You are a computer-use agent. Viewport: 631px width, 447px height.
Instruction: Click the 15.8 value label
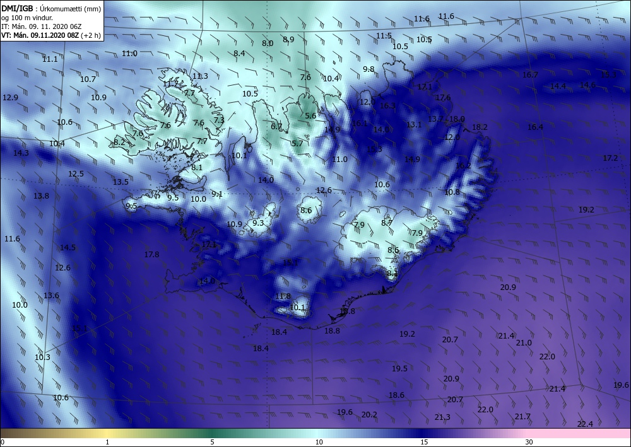pos(347,311)
